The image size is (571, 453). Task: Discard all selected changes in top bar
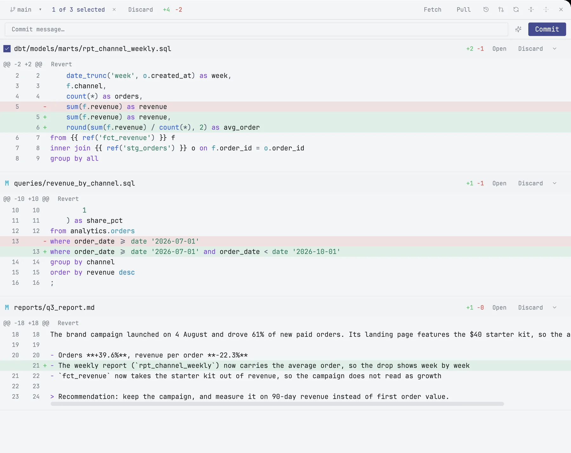[141, 10]
